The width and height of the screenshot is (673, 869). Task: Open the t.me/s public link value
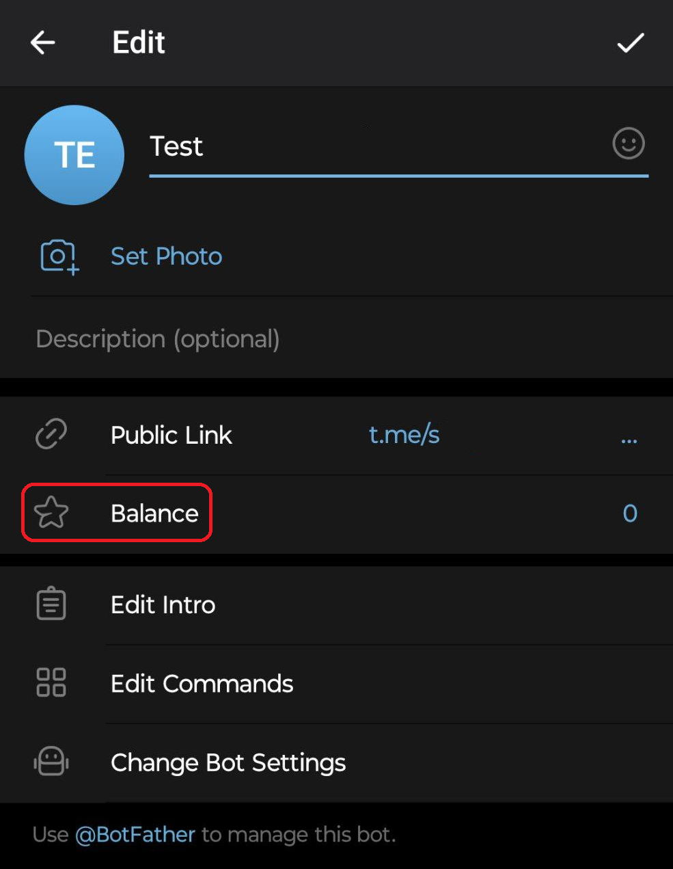coord(404,435)
